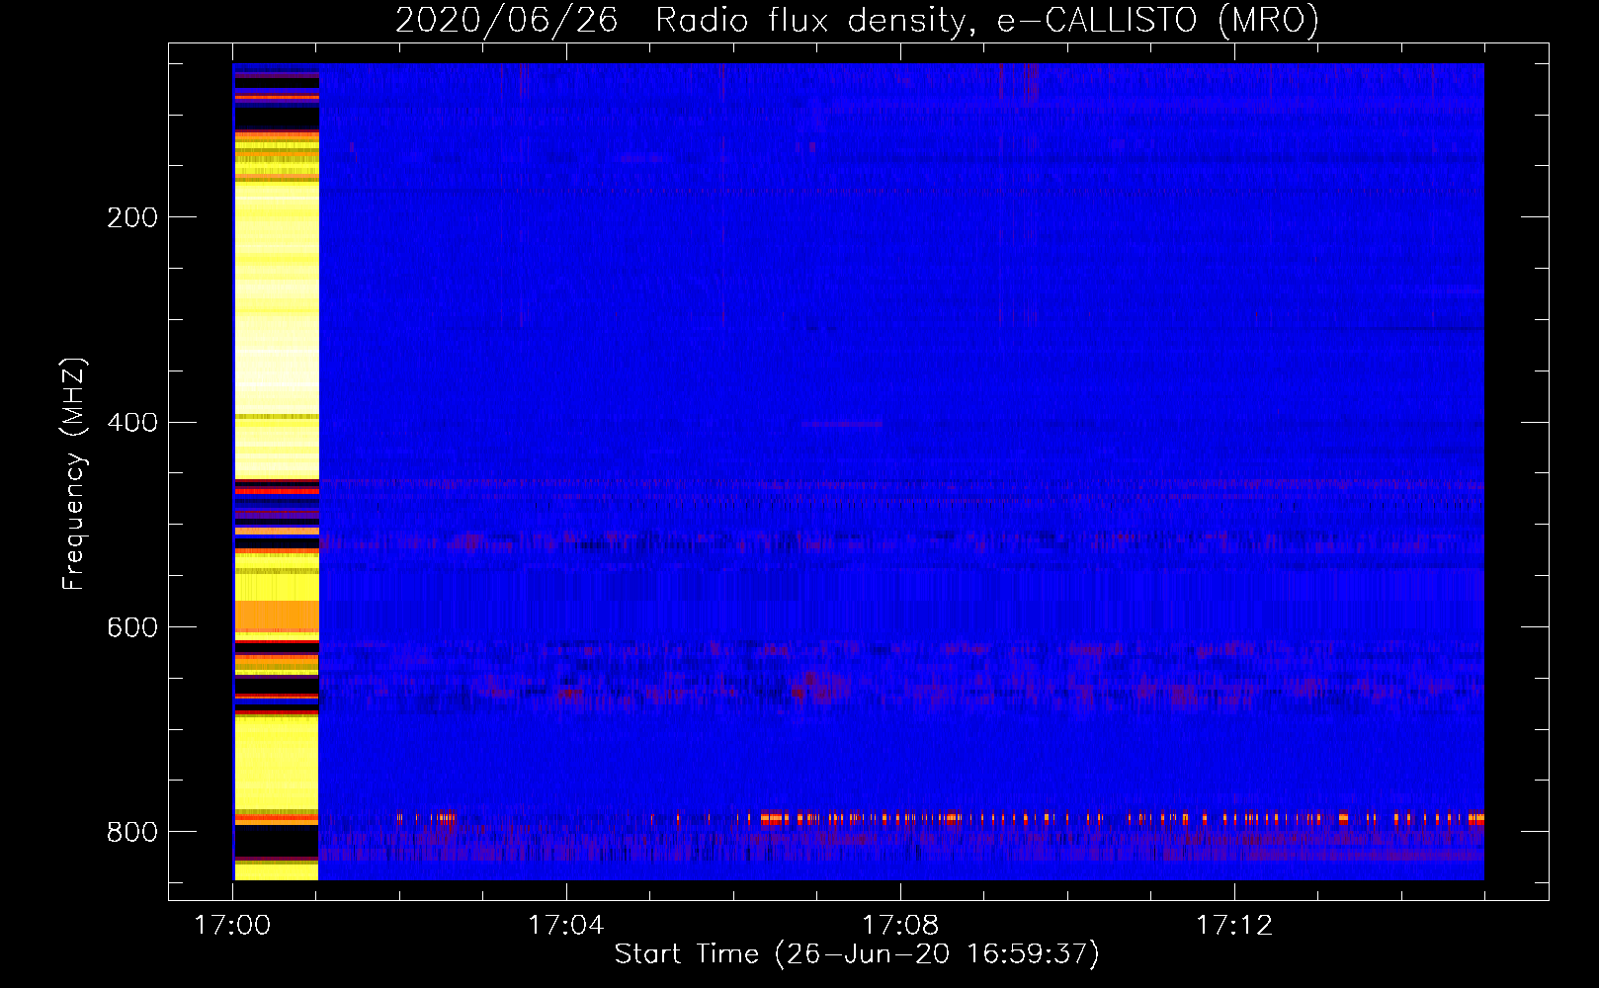Click the 400 frequency tick label
Viewport: 1599px width, 988px height.
click(132, 423)
